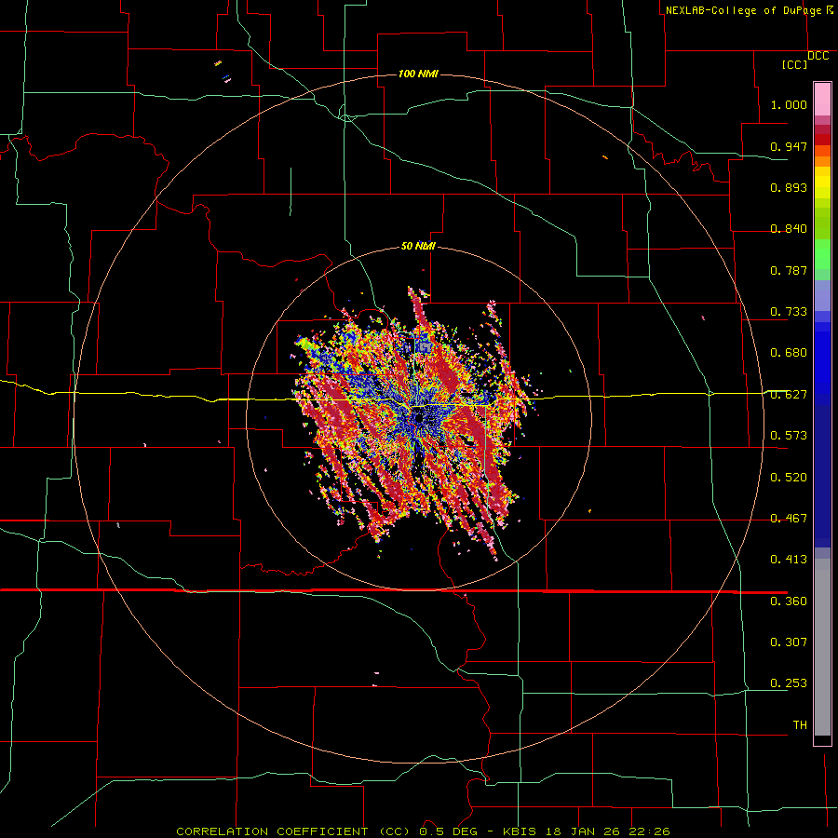Click the 0.680 legend value

[x=789, y=353]
